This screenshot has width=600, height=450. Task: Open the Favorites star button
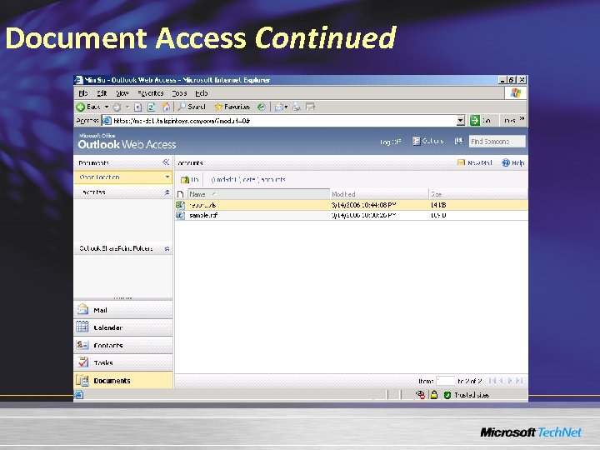(232, 107)
